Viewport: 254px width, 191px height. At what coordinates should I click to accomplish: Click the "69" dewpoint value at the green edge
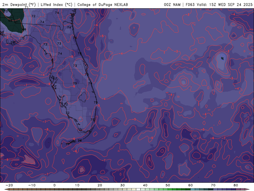(x=24, y=29)
